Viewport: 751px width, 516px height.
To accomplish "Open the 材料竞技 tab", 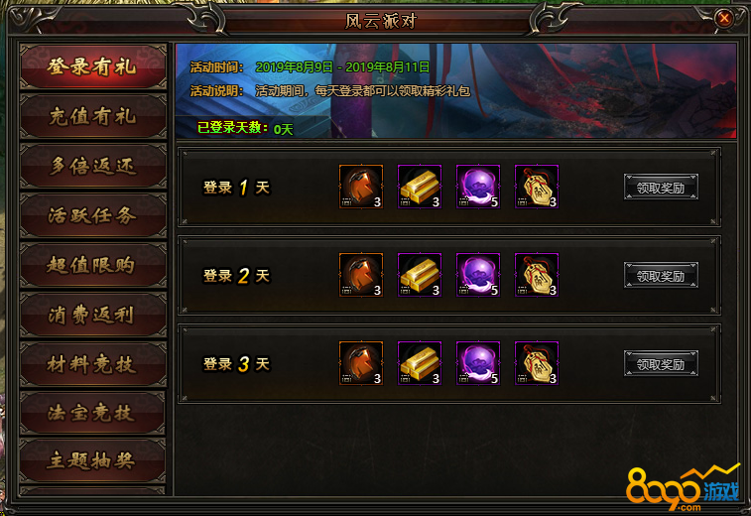I will tap(93, 364).
